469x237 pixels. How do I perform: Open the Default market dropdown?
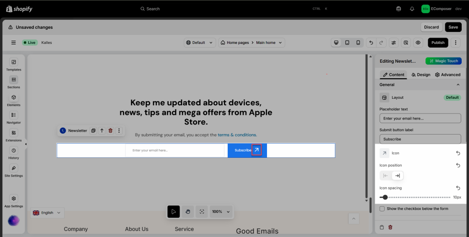tap(200, 43)
